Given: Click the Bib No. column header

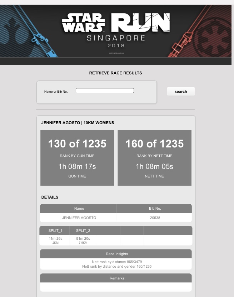Looking at the screenshot, I should pos(154,208).
